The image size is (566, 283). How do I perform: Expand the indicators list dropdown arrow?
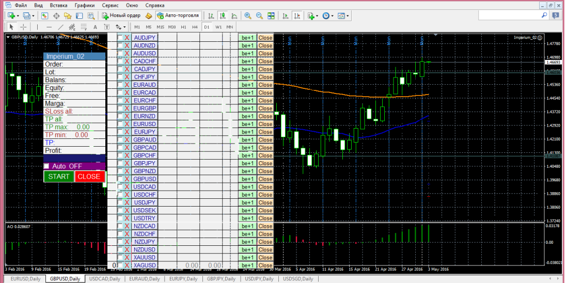point(317,16)
